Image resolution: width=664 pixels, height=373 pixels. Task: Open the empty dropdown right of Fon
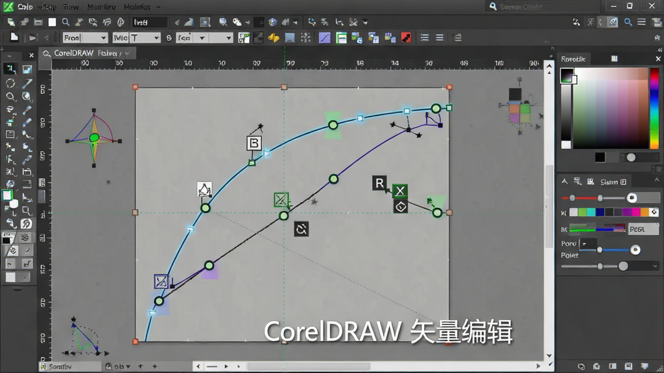pos(220,38)
